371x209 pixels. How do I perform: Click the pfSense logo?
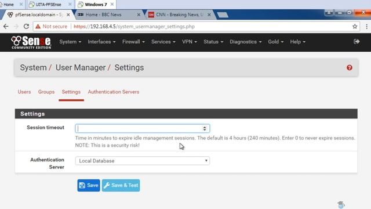(x=31, y=42)
